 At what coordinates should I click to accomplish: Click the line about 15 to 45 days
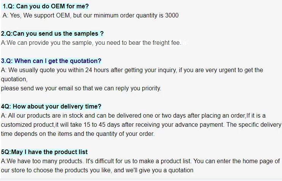(141, 125)
